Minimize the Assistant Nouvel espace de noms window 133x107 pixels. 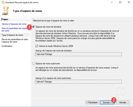point(112,2)
